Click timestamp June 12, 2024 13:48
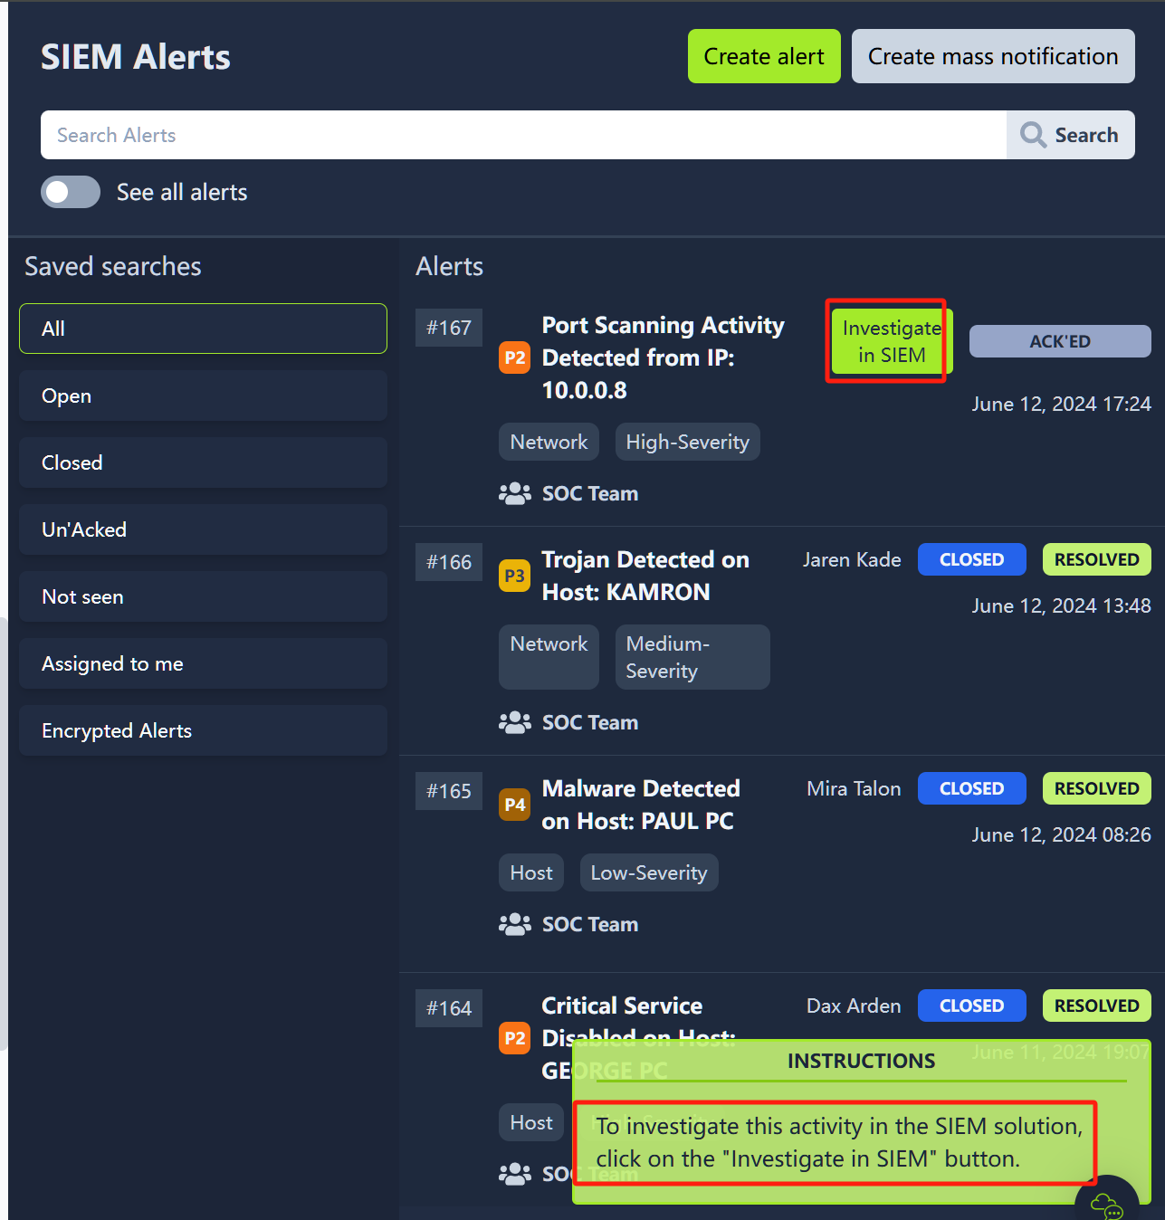 coord(1061,605)
